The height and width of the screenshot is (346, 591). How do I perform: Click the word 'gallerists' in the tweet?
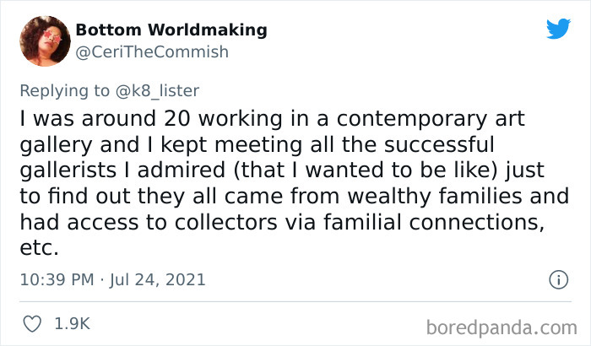tap(68, 170)
